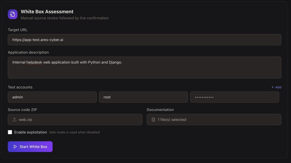Click the upload icon beside web.zip
This screenshot has width=291, height=163.
[x=14, y=120]
